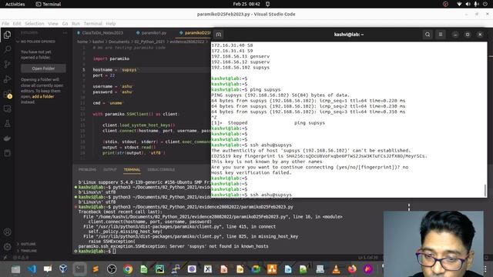This screenshot has height=277, width=493.
Task: Switch to the Output panel tab
Action: pos(109,169)
